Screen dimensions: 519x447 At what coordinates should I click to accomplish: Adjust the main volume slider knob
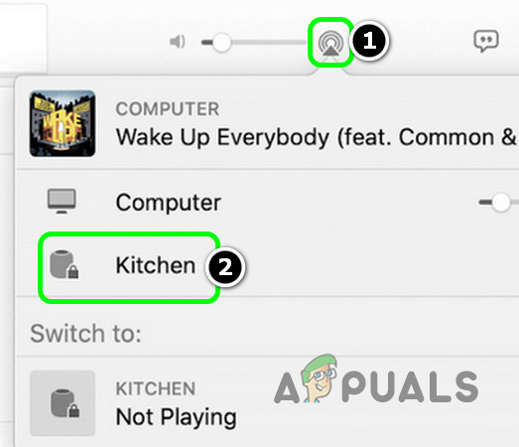coord(221,43)
